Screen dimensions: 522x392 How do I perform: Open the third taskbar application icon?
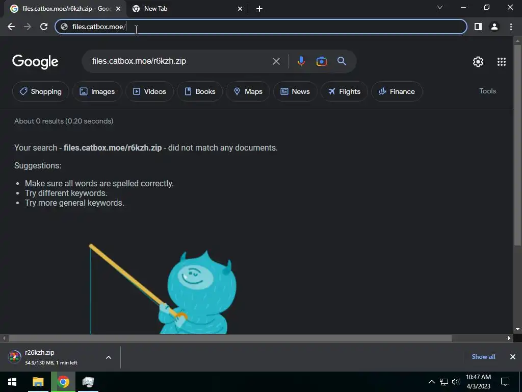[88, 382]
